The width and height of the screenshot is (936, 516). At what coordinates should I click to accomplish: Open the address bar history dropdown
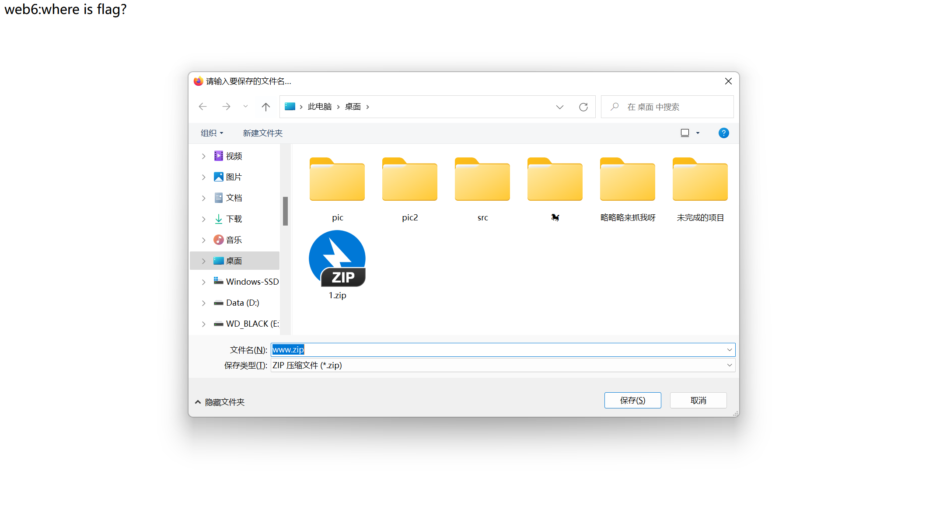559,107
